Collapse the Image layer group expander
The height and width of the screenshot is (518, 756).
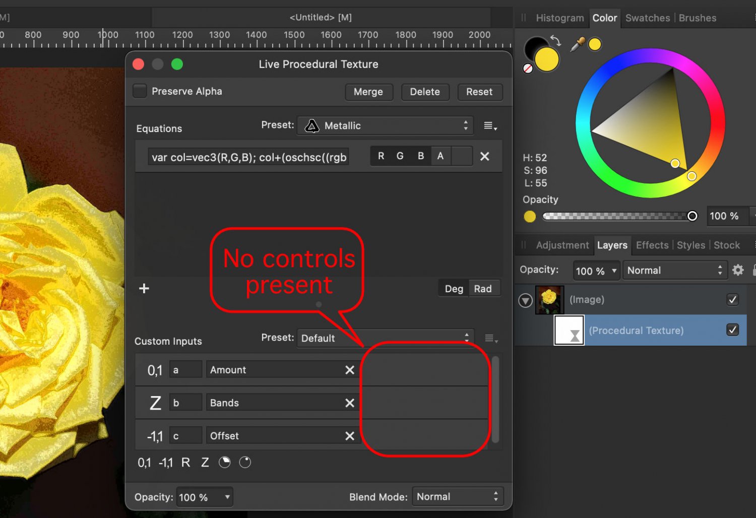[525, 300]
